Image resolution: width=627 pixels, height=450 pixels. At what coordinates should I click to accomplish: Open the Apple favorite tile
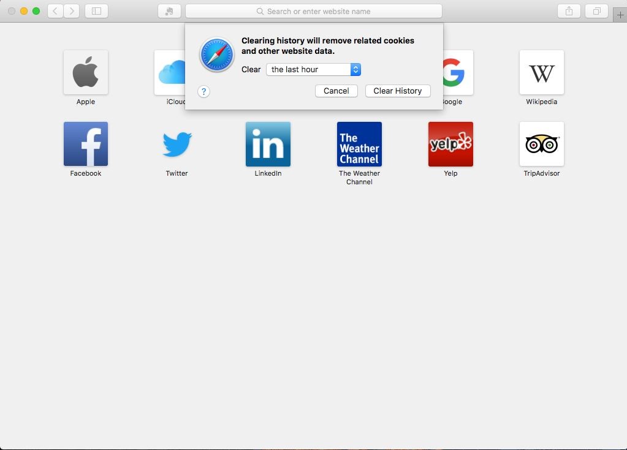pos(86,72)
